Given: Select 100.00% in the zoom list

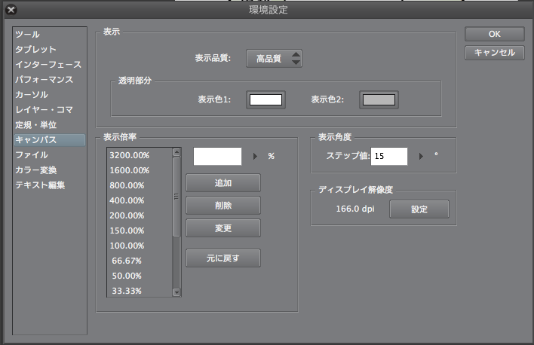Looking at the screenshot, I should (x=140, y=246).
